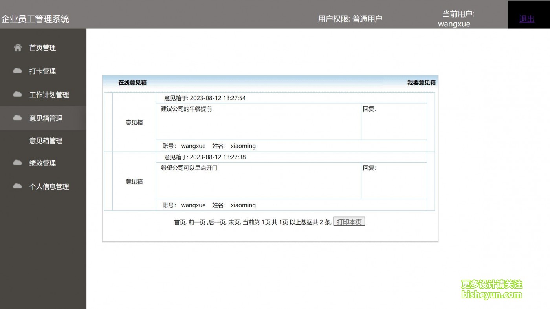Click the cloud icon beside 个人信息管理

pos(18,186)
